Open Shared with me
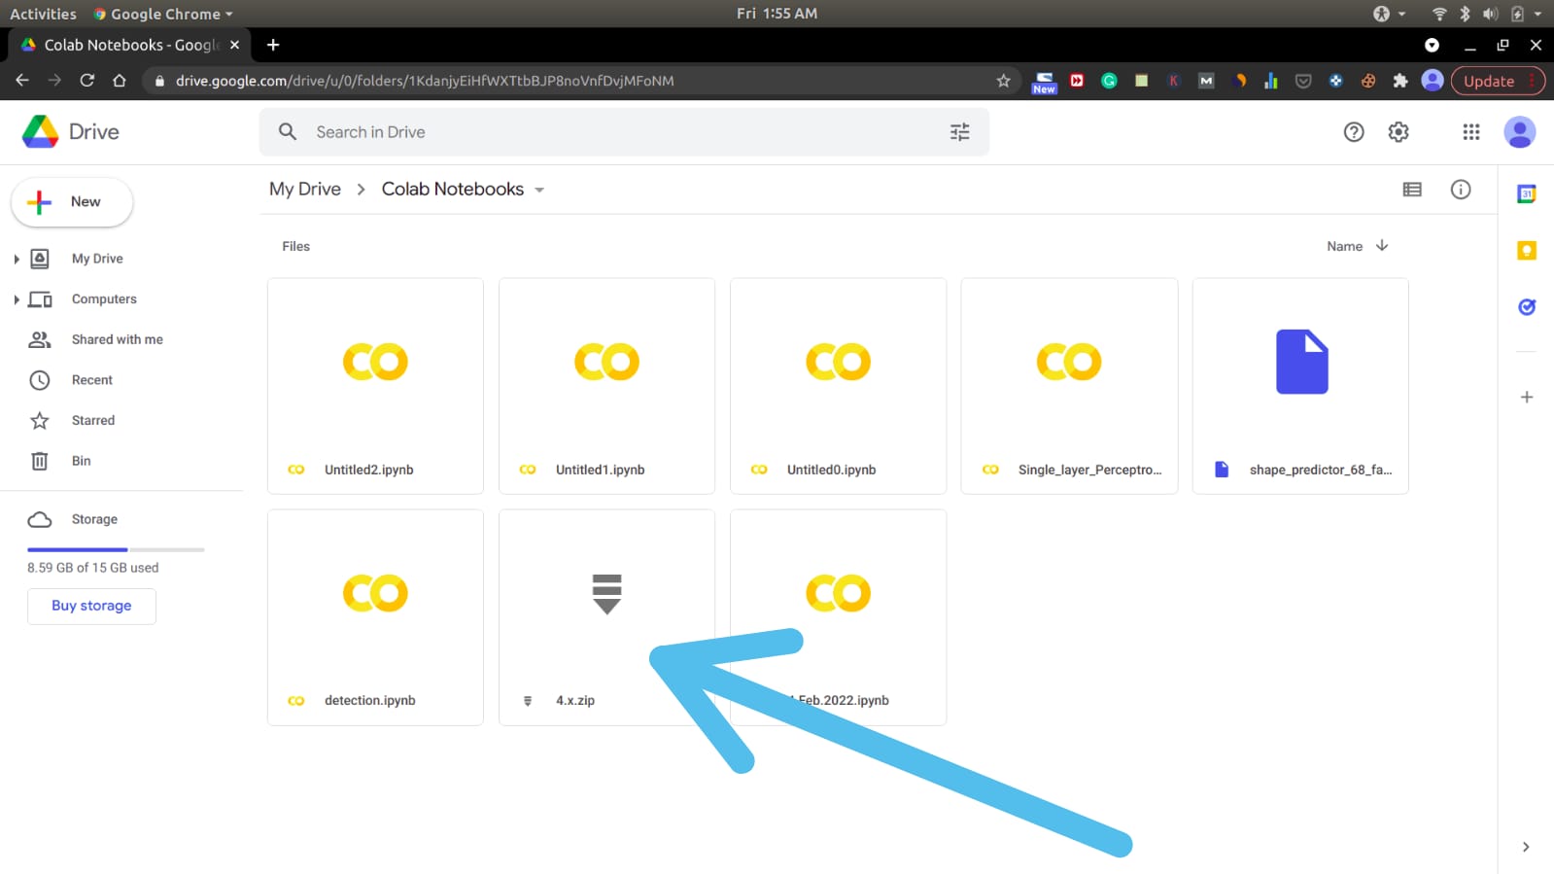The width and height of the screenshot is (1554, 874). [x=118, y=339]
